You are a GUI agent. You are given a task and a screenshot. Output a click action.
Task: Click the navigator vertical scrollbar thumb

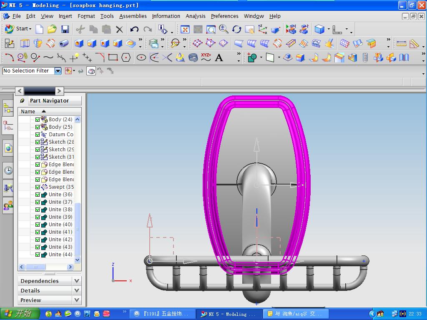(77, 230)
